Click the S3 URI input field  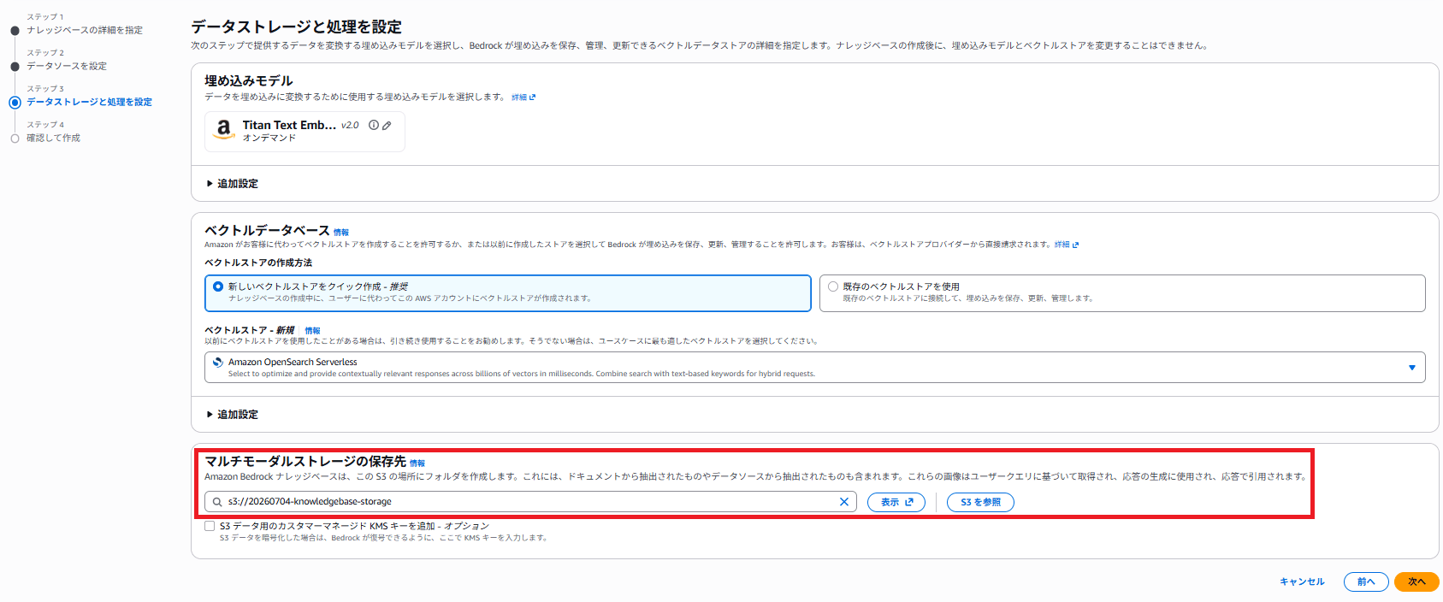530,502
